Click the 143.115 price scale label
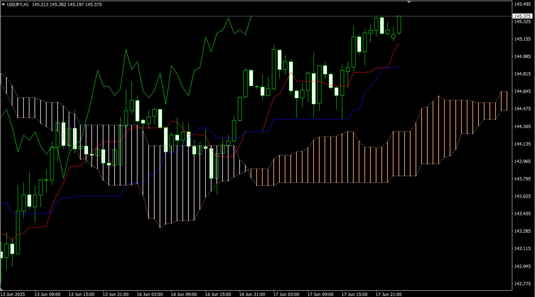Viewport: 535px width, 297px height. click(x=523, y=249)
